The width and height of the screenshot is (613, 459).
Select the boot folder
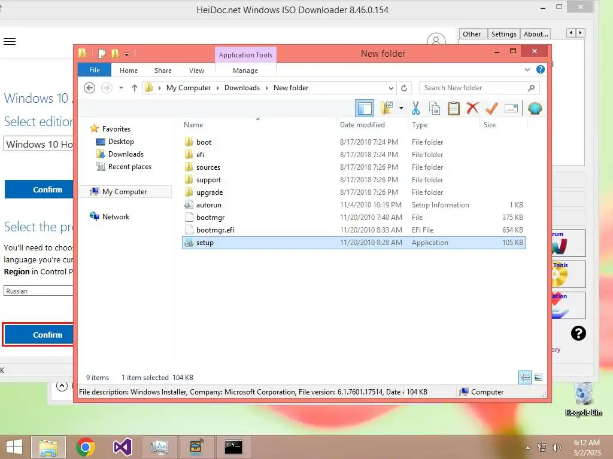[353, 142]
